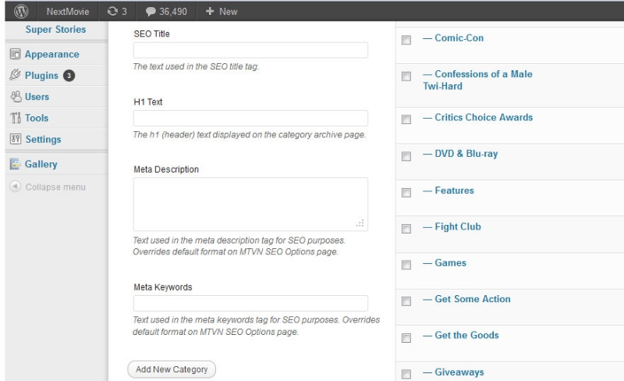Click the Gallery menu icon

pyautogui.click(x=15, y=164)
